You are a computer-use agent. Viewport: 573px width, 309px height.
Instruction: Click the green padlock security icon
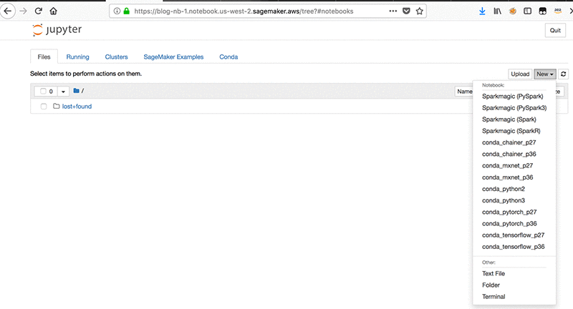pyautogui.click(x=127, y=11)
